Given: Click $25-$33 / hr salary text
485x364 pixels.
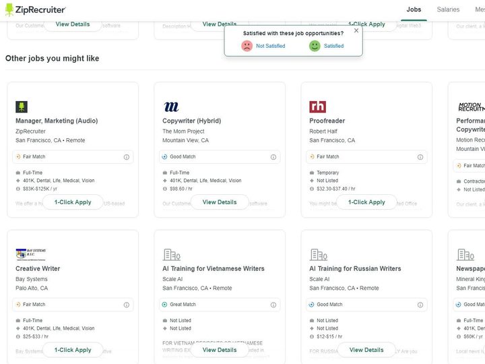Looking at the screenshot, I should point(36,336).
